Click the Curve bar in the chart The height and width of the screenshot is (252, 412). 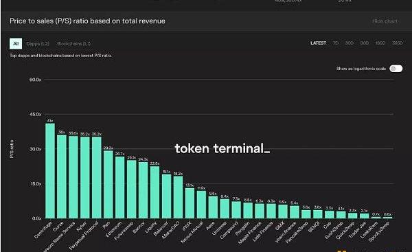(x=62, y=176)
